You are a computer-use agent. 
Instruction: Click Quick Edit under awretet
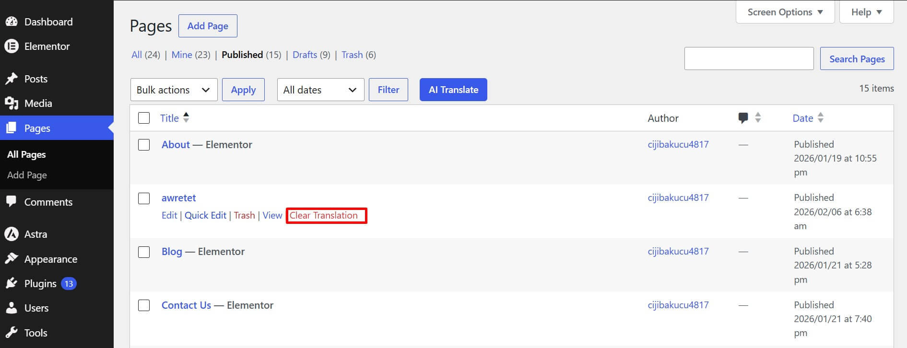pos(205,215)
